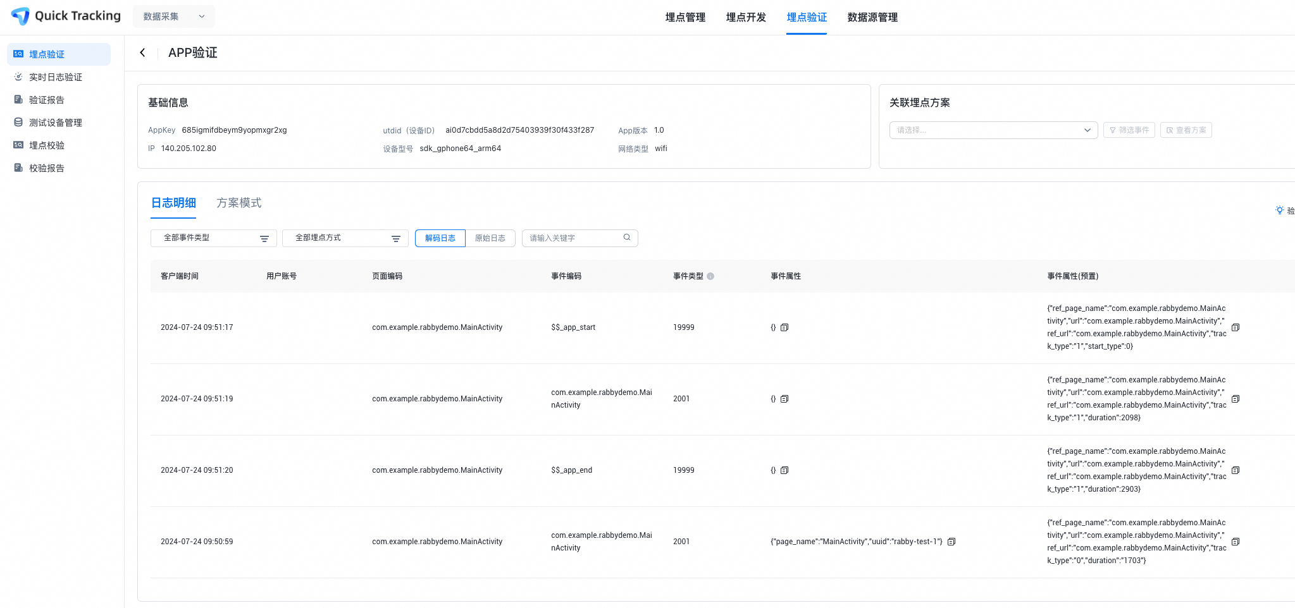The height and width of the screenshot is (608, 1295).
Task: Click the 埋点校验 sidebar icon
Action: 18,145
